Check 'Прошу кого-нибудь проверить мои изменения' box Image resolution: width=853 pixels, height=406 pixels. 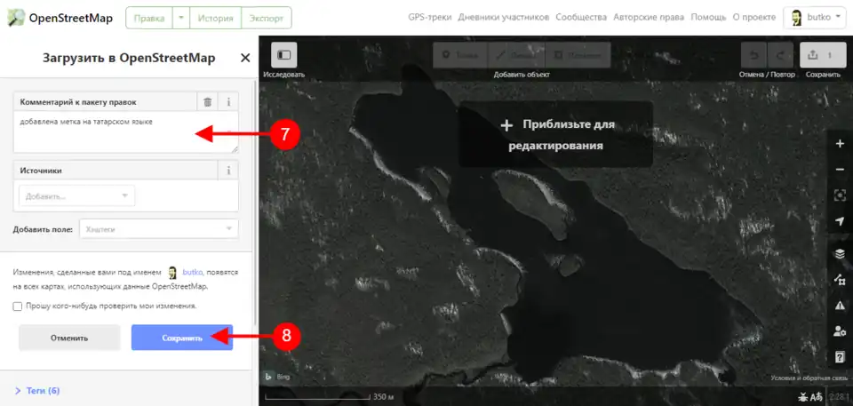18,306
